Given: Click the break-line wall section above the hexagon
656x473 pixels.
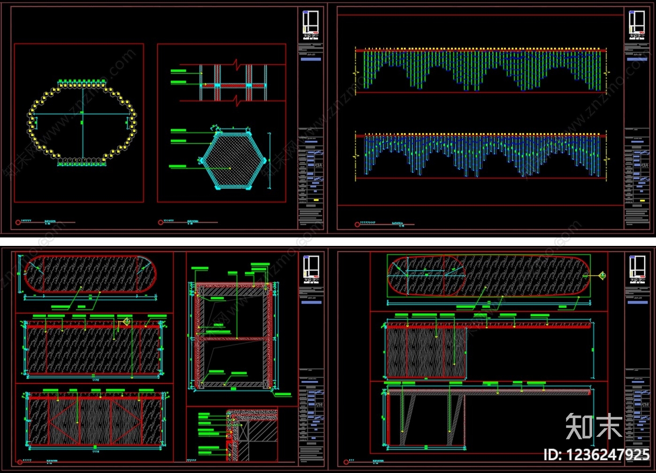Looking at the screenshot, I should click(233, 83).
